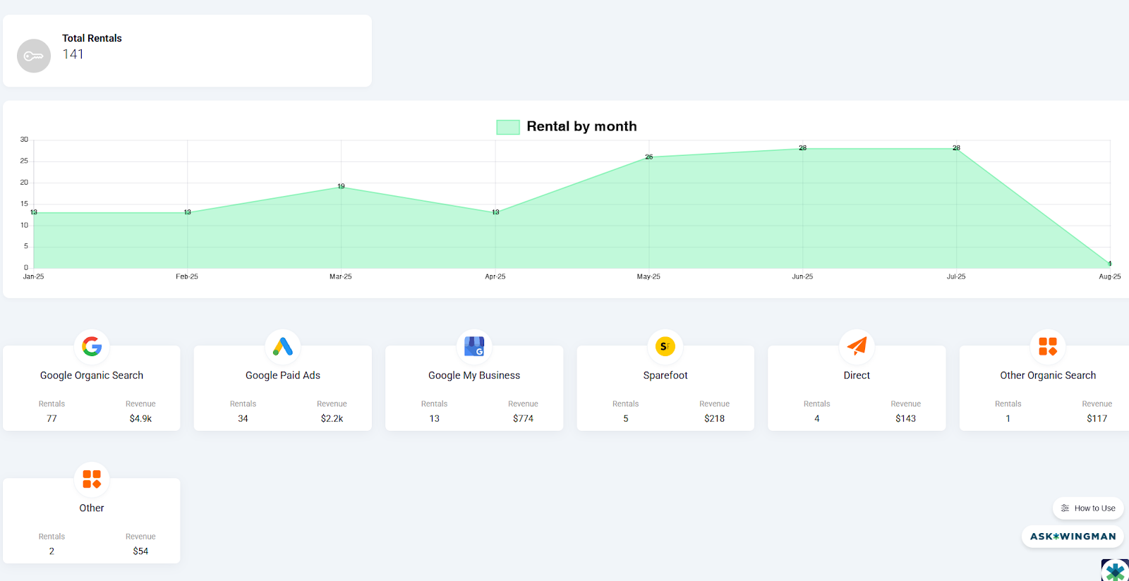The height and width of the screenshot is (581, 1129).
Task: Select the Mar-25 data point on chart
Action: click(342, 187)
